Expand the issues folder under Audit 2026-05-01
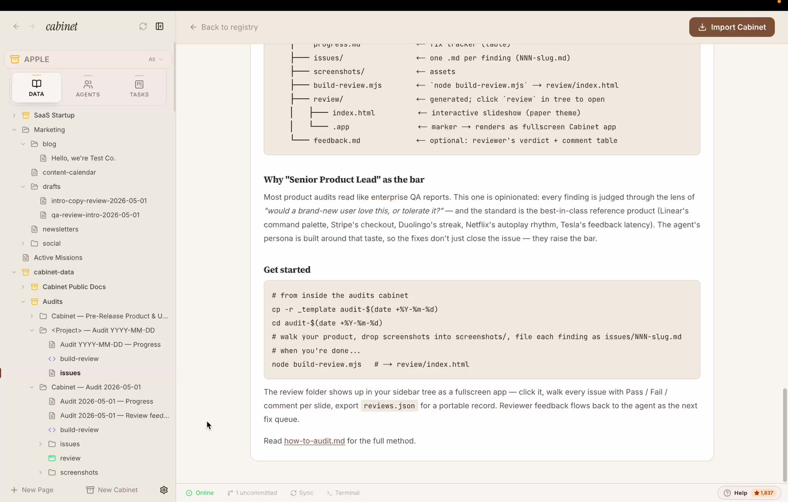 pos(40,444)
